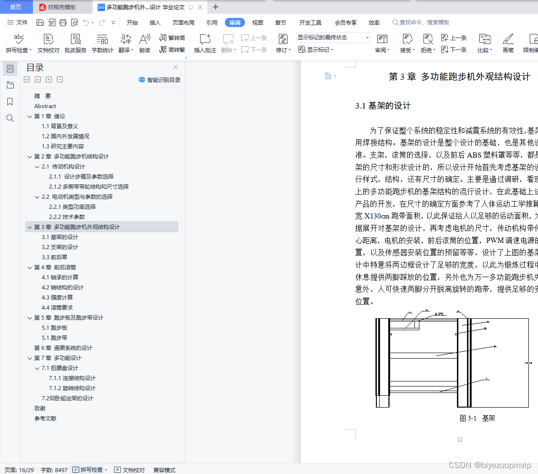The image size is (538, 474).
Task: Run 拼写检查 spell check tool
Action: (x=18, y=43)
